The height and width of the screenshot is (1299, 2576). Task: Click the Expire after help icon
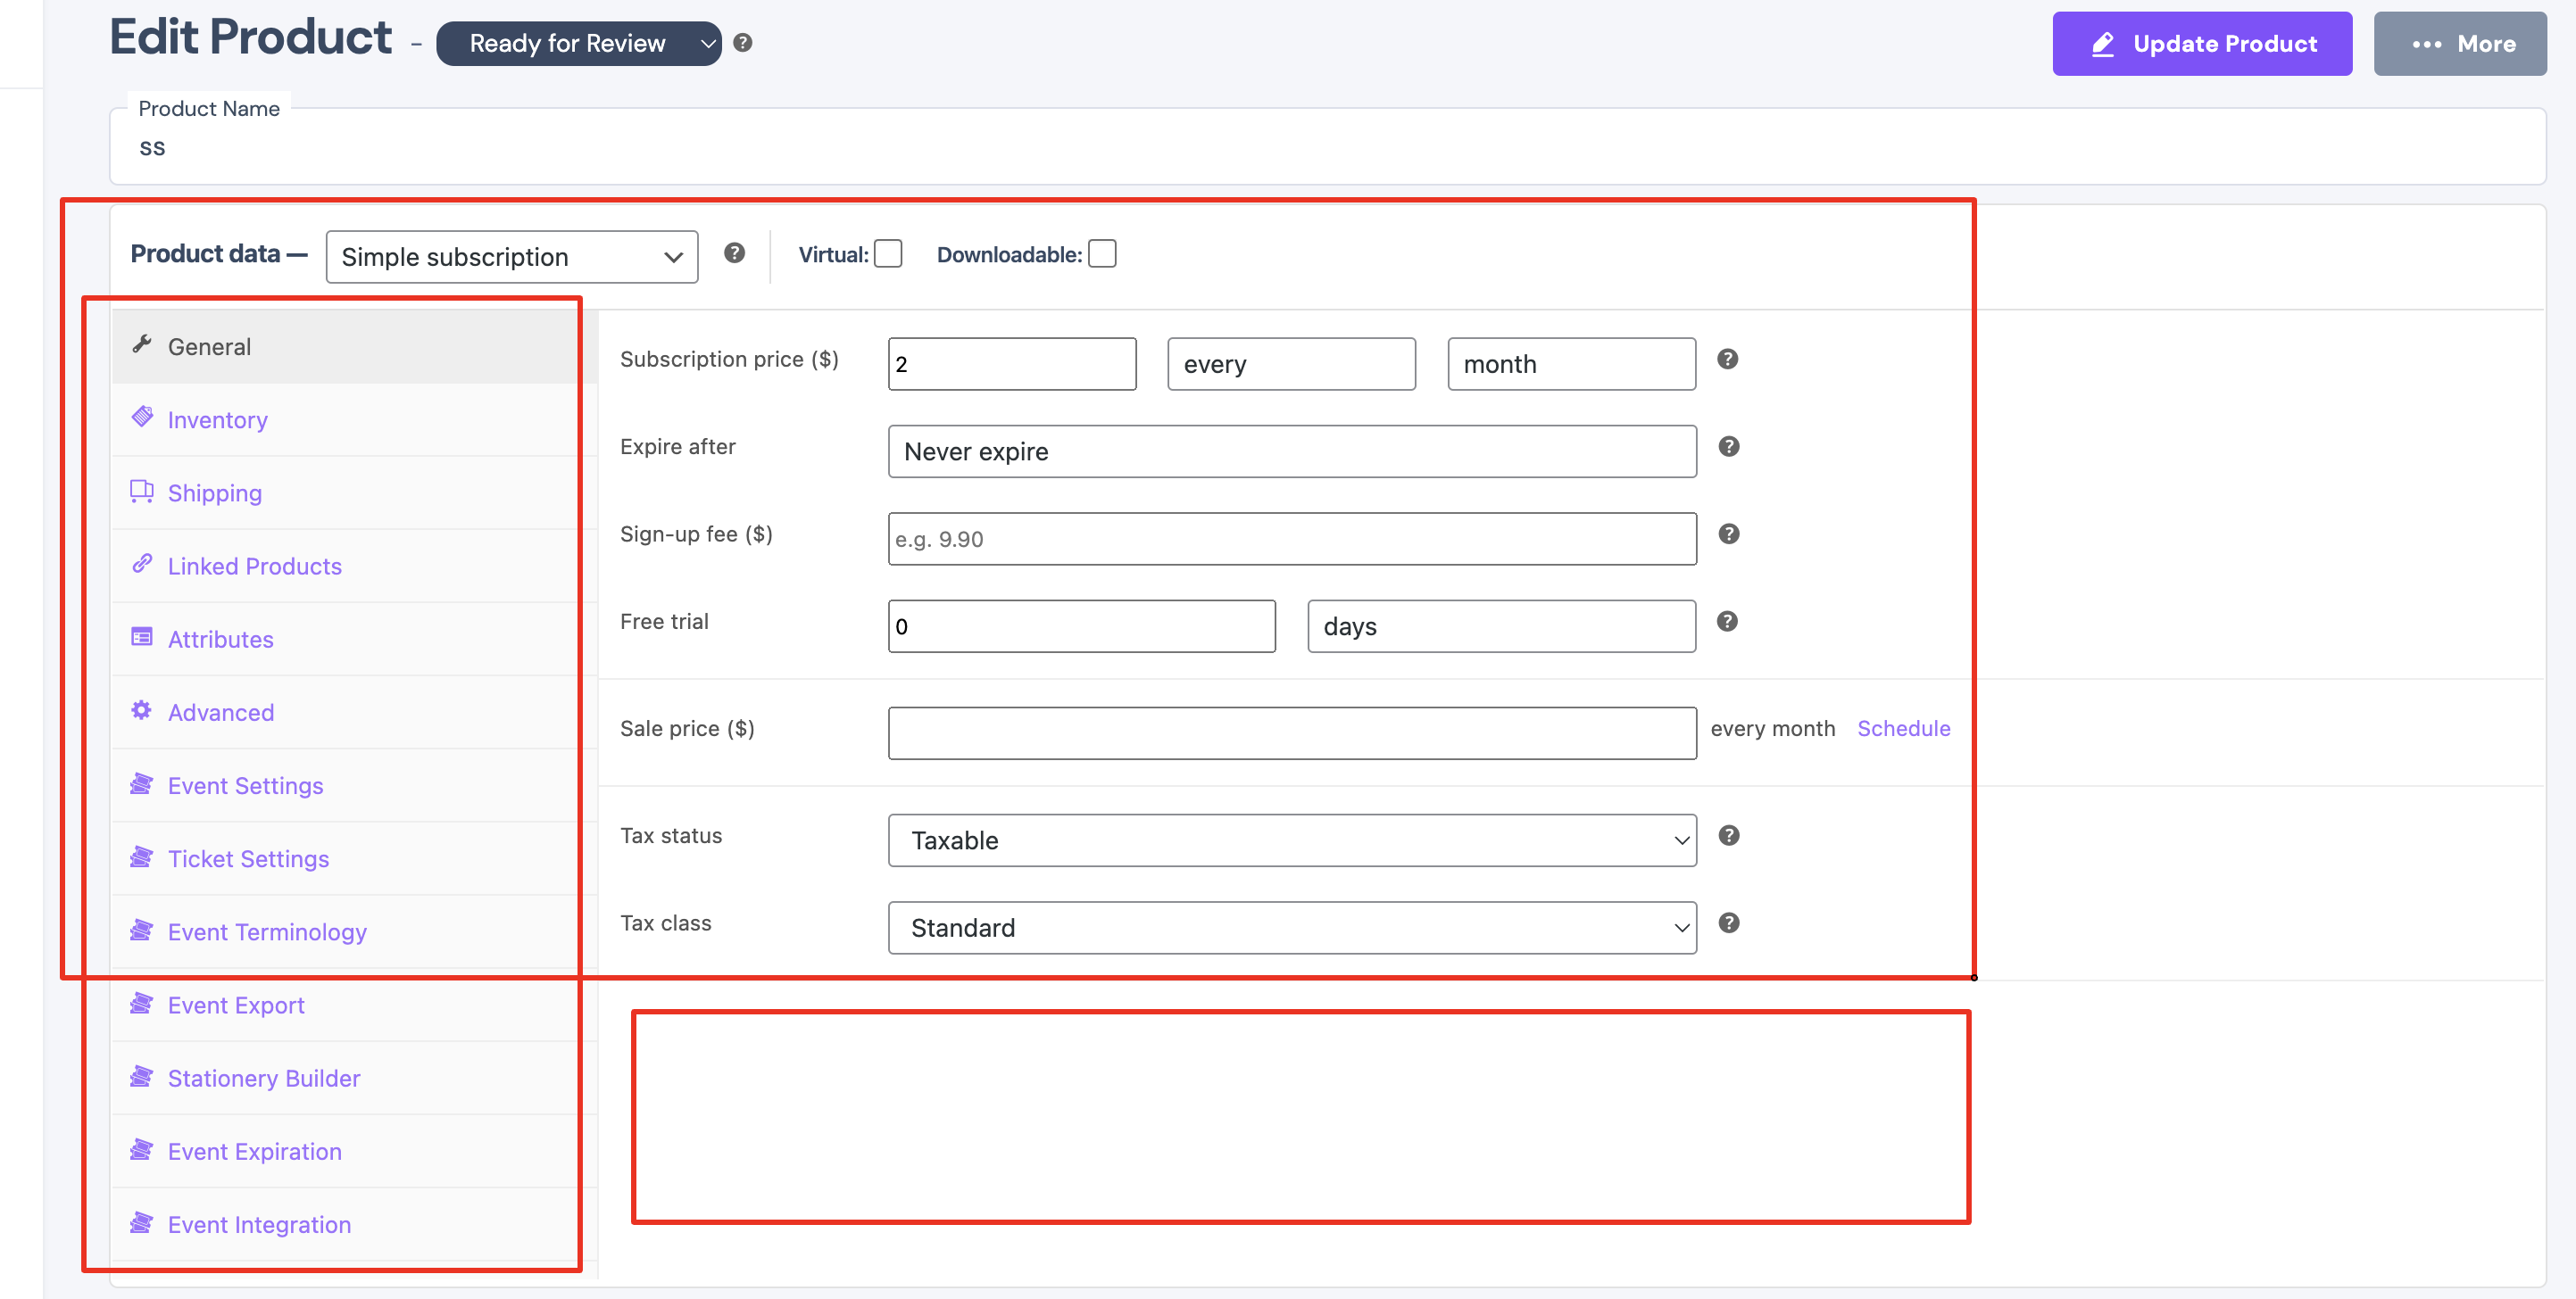pos(1728,447)
